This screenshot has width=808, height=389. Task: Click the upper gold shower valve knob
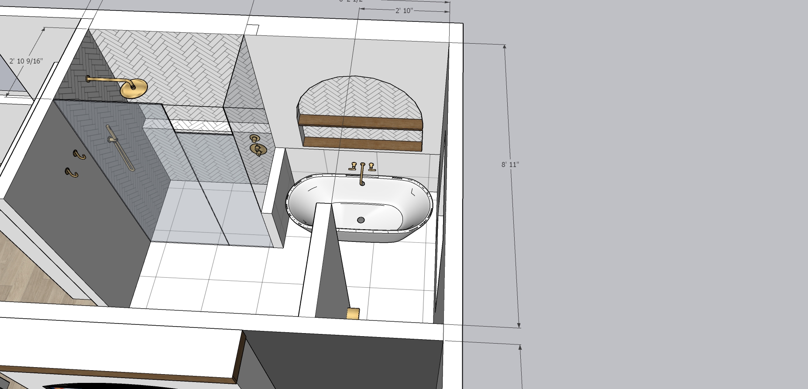click(x=254, y=139)
